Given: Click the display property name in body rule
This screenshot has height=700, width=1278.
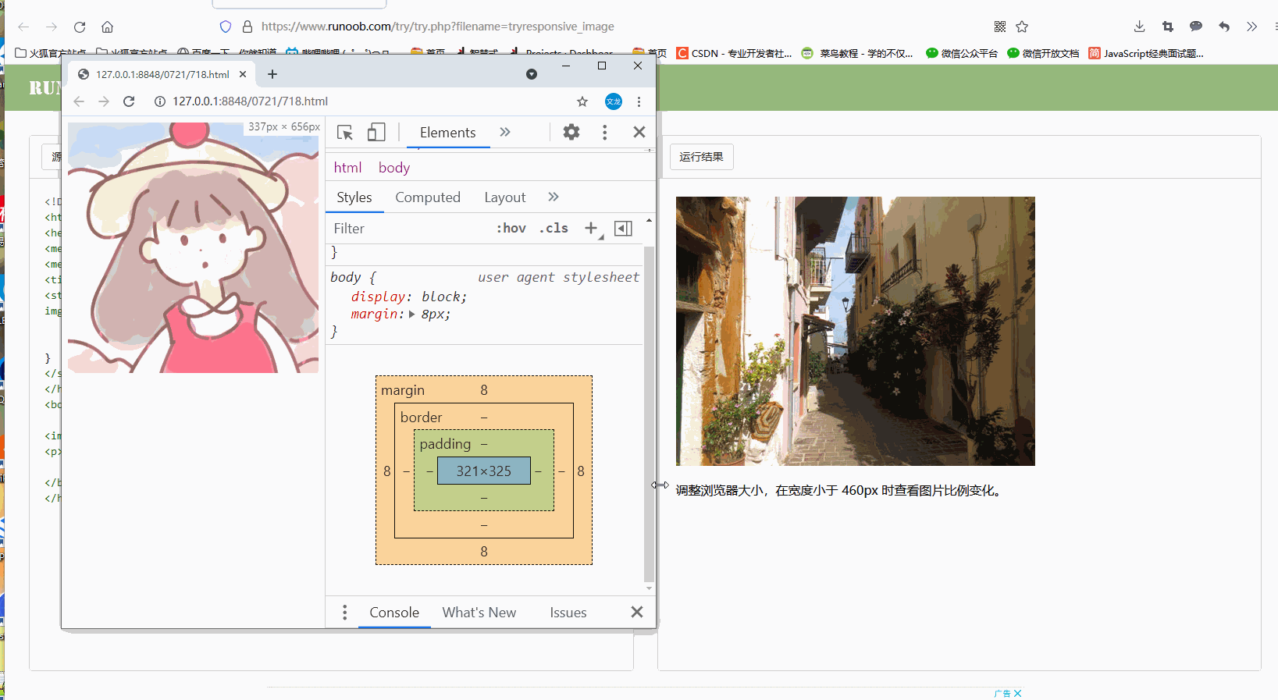Looking at the screenshot, I should [x=378, y=297].
